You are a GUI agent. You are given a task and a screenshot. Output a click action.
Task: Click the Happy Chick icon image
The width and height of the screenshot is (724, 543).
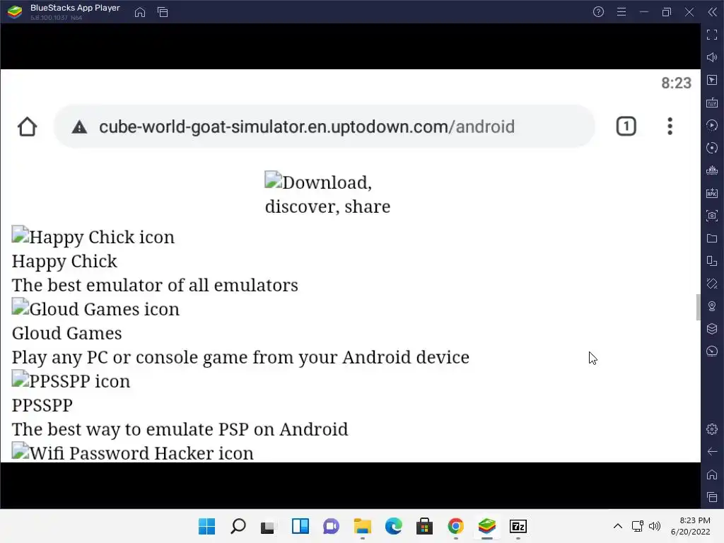tap(93, 237)
